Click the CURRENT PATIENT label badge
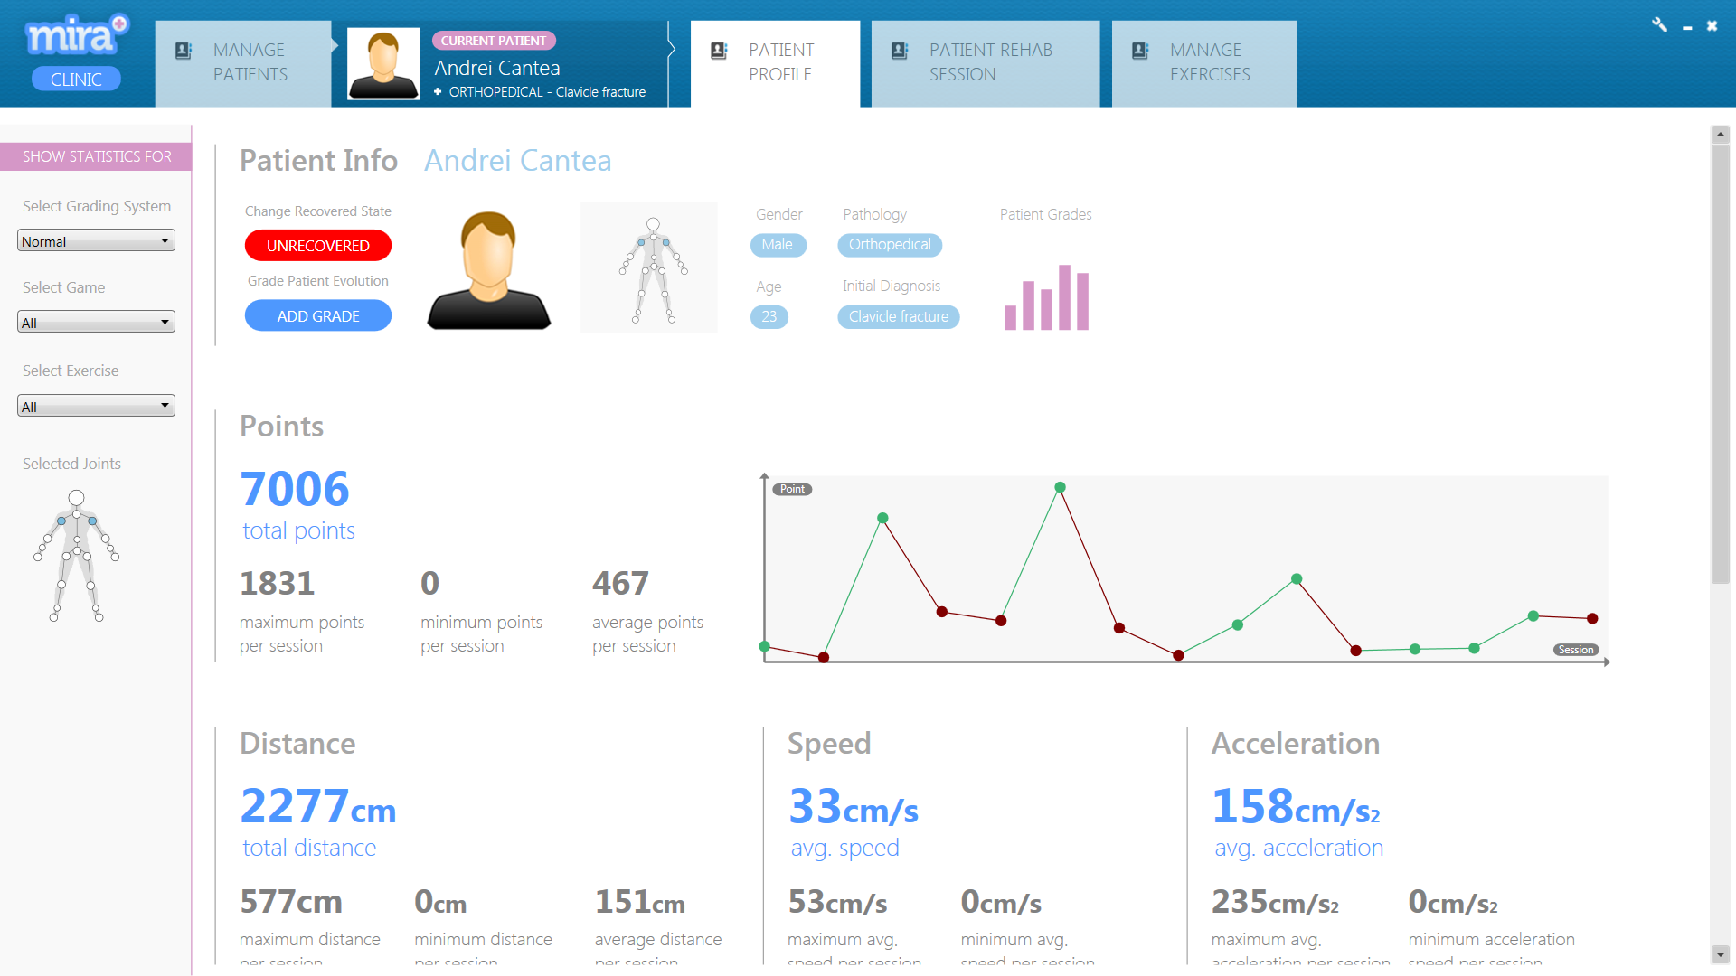Screen dimensions: 1736x976 pyautogui.click(x=494, y=41)
